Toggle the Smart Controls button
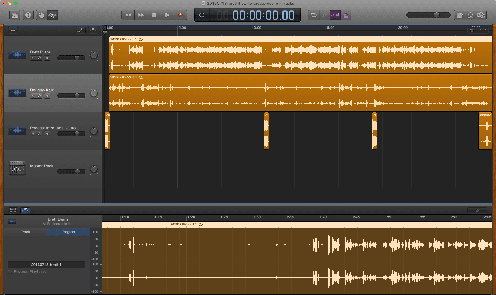The width and height of the screenshot is (496, 295). 42,15
